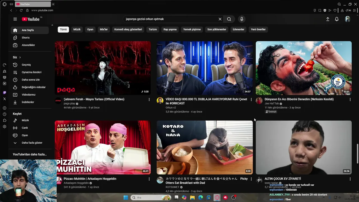Clear the search box text
This screenshot has width=359, height=202.
220,19
